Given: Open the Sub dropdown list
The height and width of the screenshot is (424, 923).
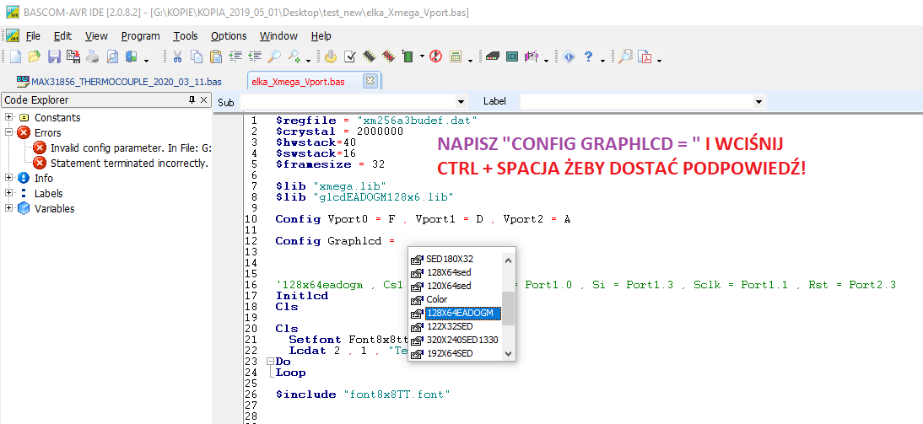Looking at the screenshot, I should [x=461, y=102].
